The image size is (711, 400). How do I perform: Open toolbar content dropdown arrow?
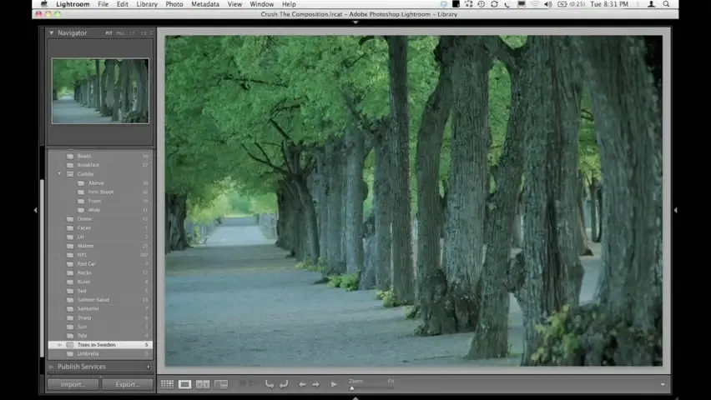[x=663, y=384]
